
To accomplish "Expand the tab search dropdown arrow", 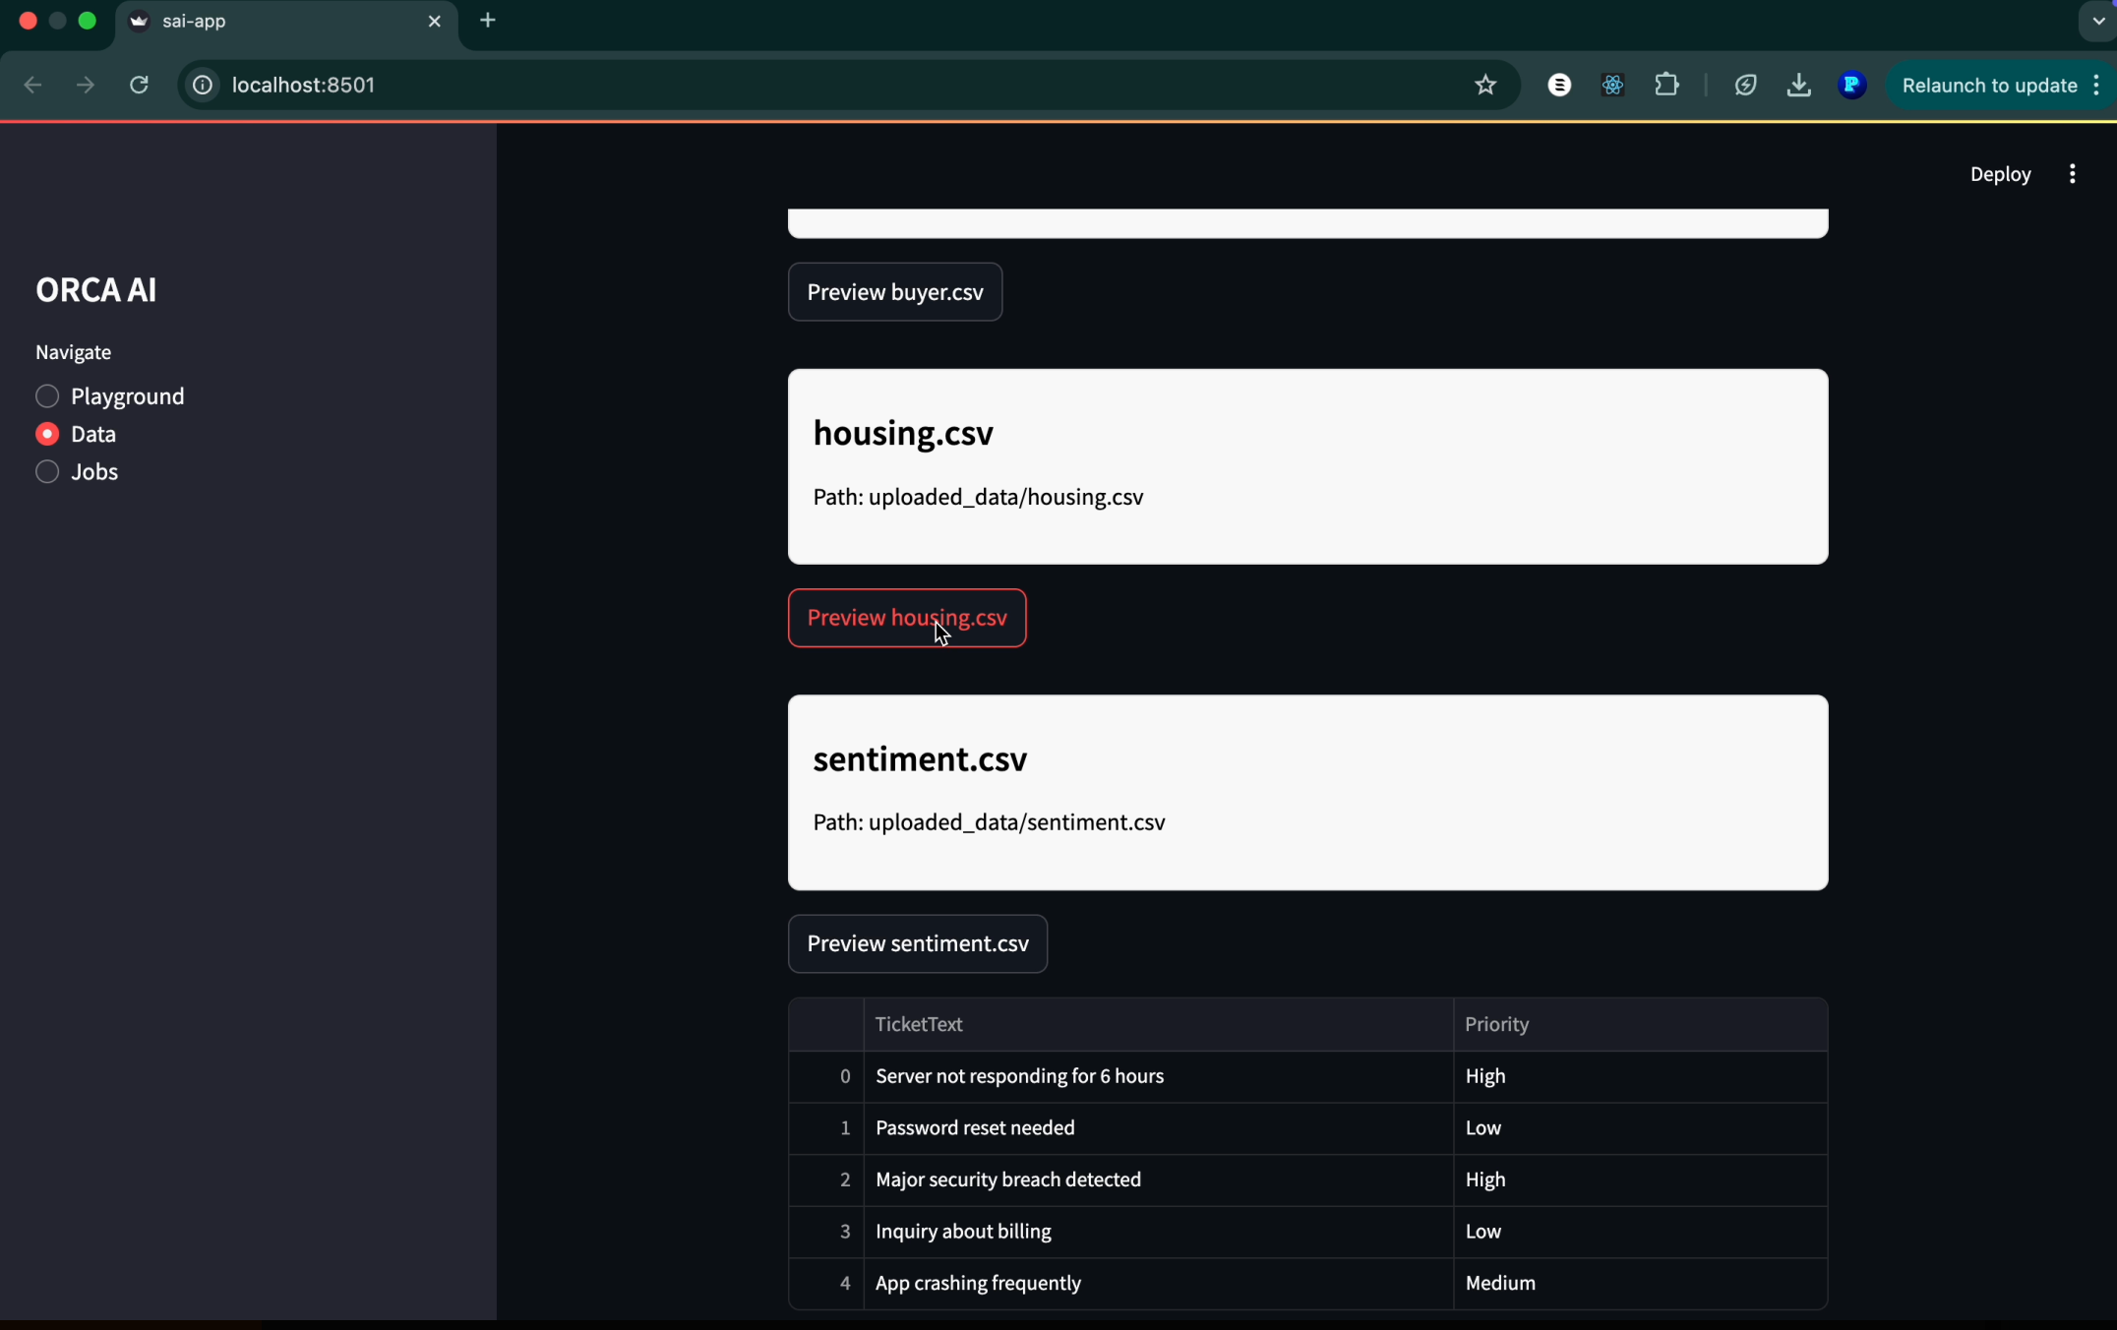I will 2097,21.
